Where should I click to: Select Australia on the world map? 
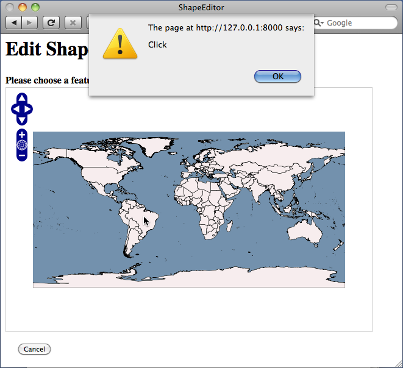coord(305,231)
